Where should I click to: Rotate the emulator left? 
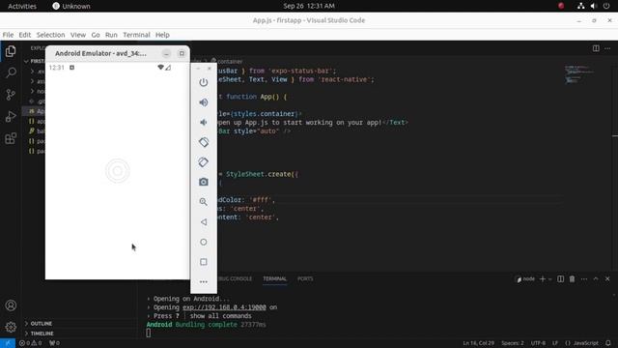point(204,142)
